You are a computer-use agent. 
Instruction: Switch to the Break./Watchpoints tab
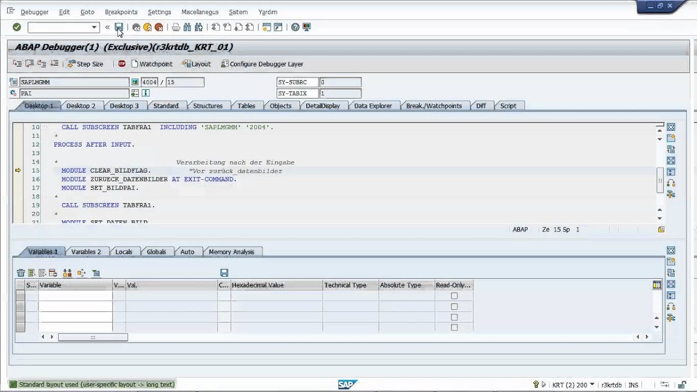click(x=433, y=106)
